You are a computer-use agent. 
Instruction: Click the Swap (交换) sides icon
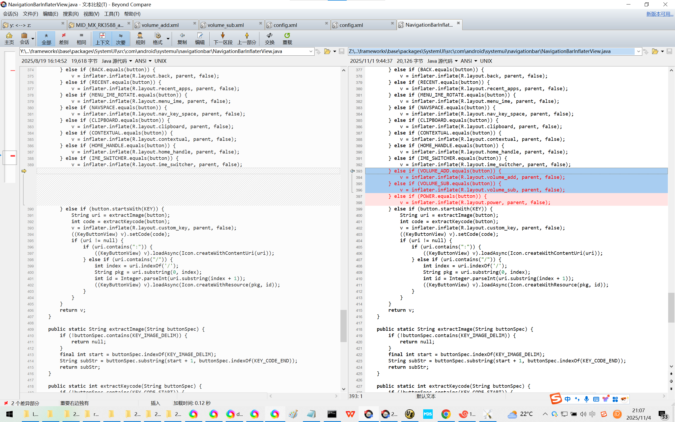(x=269, y=38)
